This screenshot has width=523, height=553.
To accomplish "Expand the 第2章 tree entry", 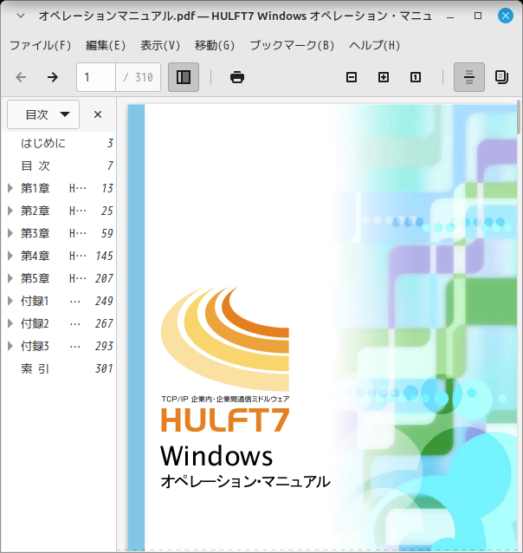I will click(10, 211).
